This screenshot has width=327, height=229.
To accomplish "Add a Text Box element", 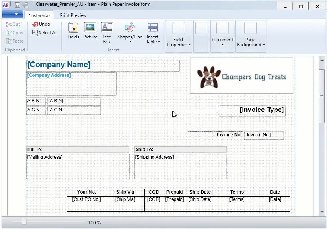I will point(107,33).
